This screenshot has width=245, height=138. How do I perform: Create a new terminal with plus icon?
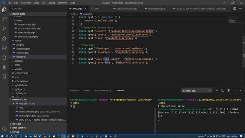click(217, 90)
